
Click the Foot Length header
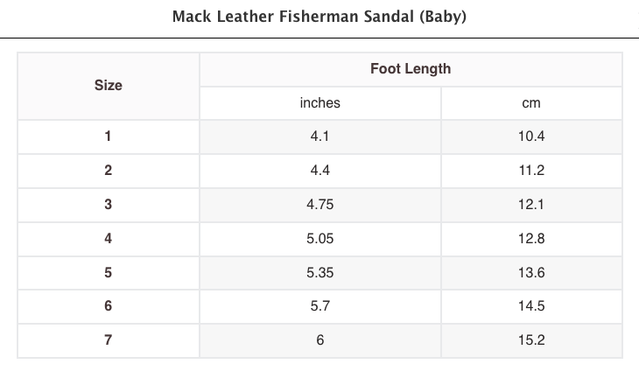[x=411, y=69]
